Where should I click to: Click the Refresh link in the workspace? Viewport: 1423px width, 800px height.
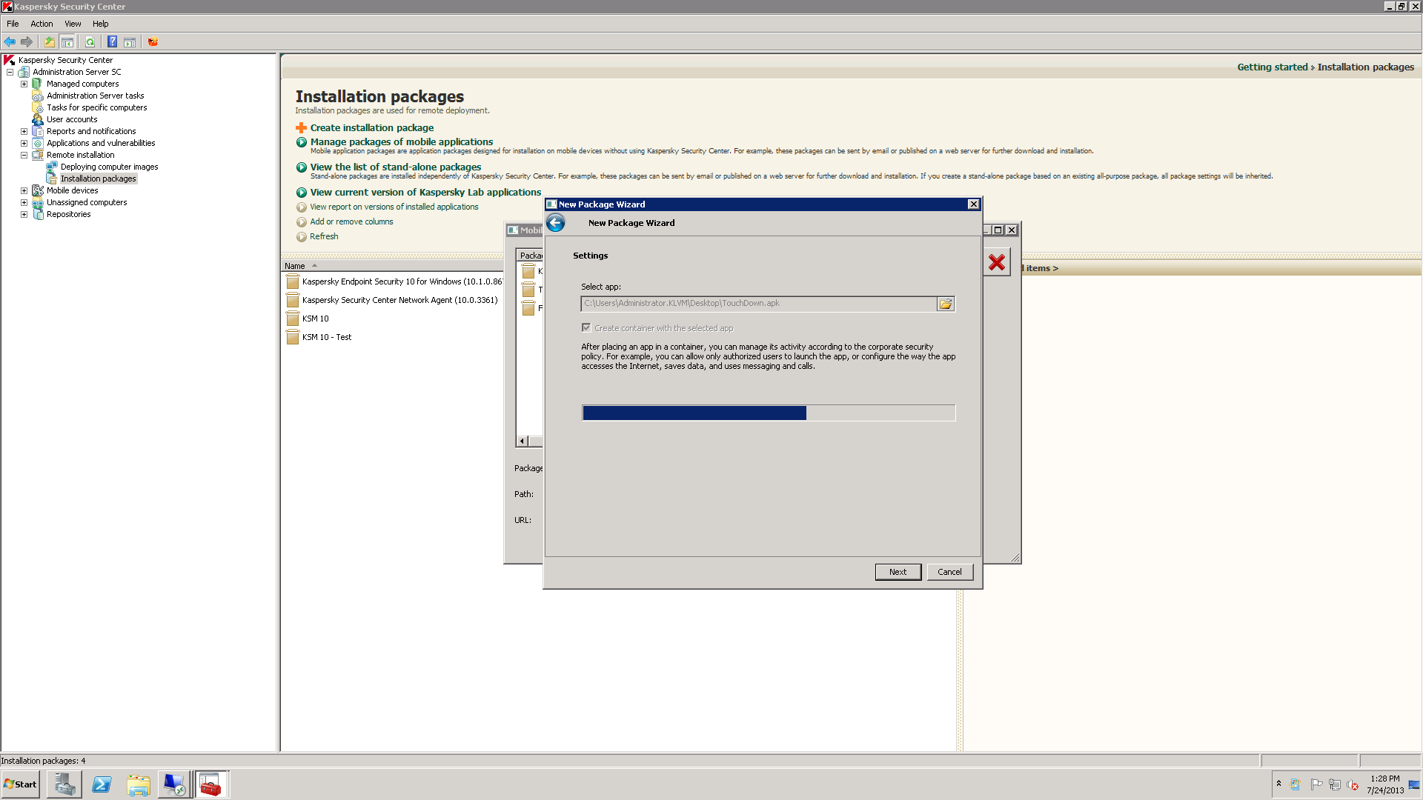point(324,236)
